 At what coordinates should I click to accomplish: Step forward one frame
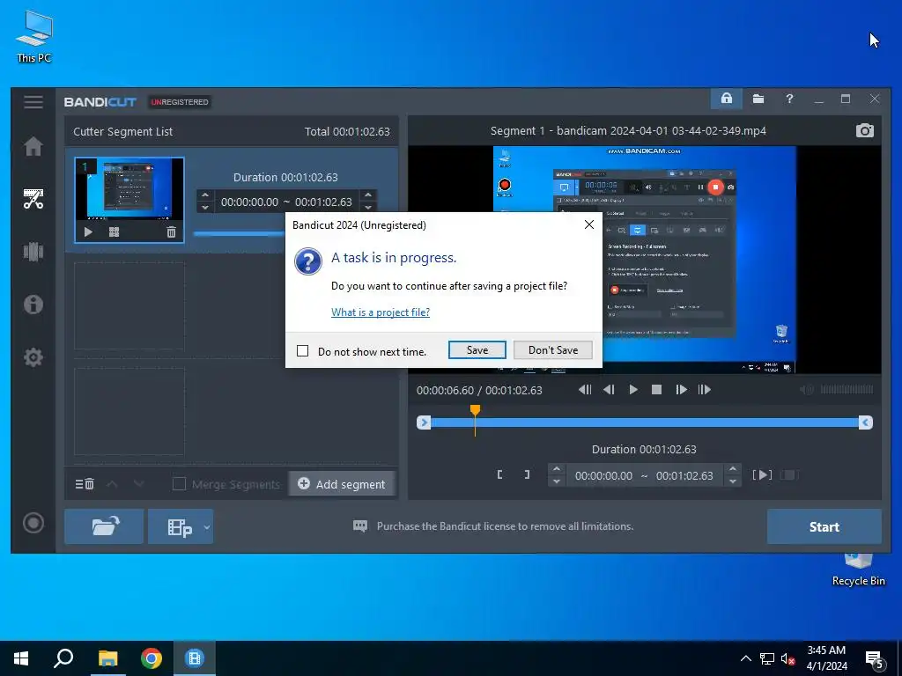681,390
